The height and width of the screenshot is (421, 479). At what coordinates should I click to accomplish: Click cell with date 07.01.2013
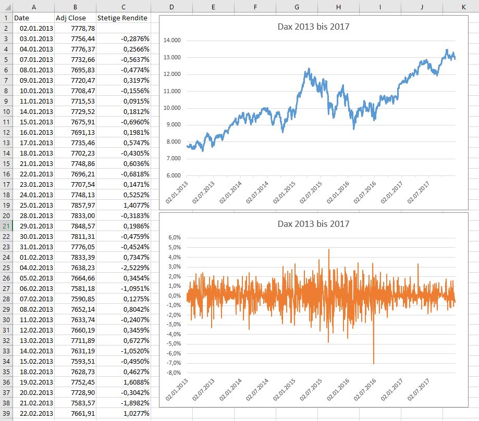pos(33,59)
